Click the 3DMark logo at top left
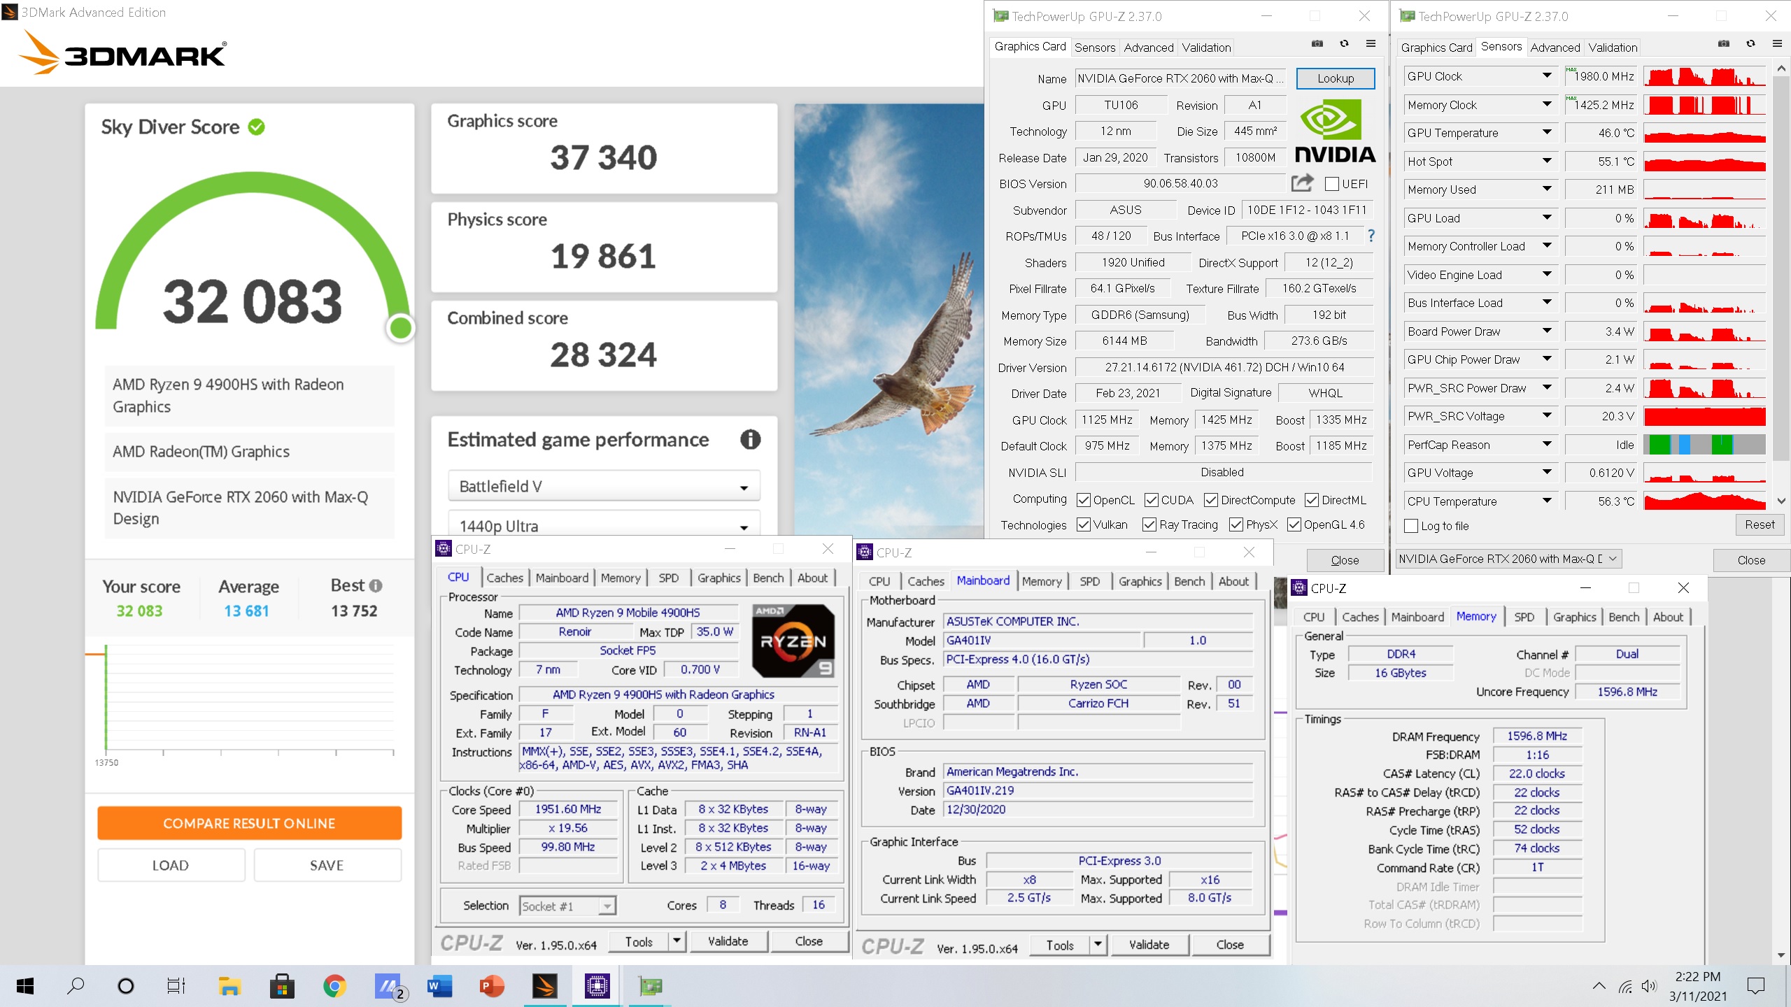The width and height of the screenshot is (1791, 1007). coord(123,52)
